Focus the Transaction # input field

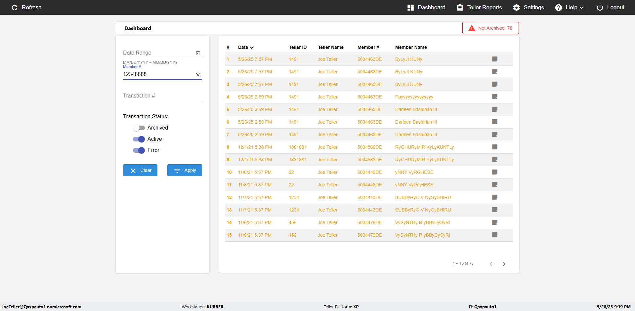[162, 96]
